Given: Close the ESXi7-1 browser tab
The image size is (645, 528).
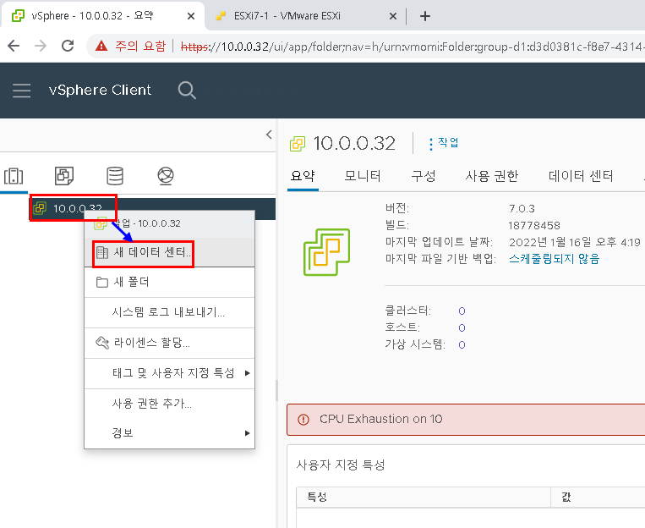Looking at the screenshot, I should (393, 16).
